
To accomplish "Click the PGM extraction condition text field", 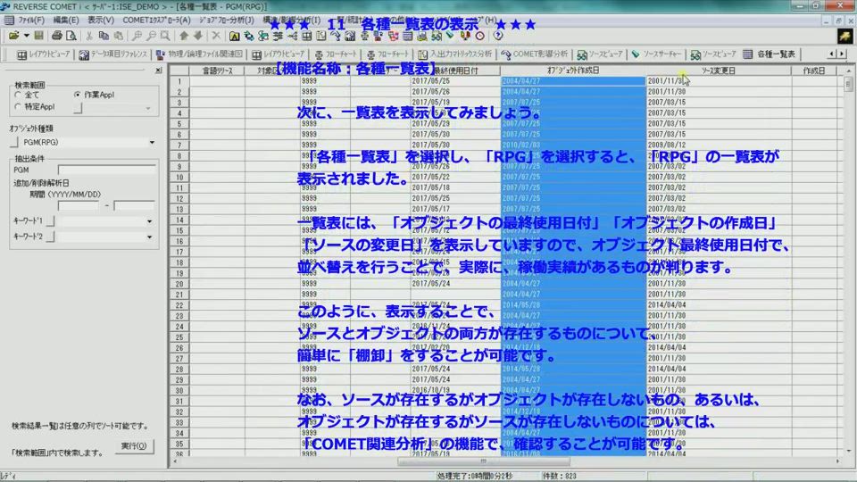I will tap(106, 168).
